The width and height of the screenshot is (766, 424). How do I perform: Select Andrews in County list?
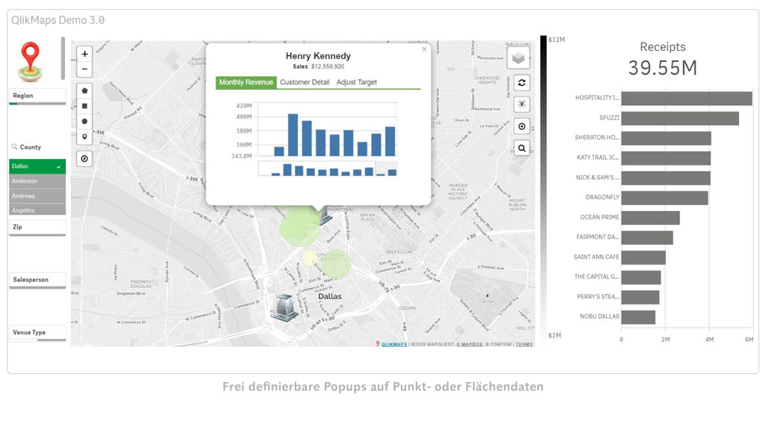(x=37, y=196)
